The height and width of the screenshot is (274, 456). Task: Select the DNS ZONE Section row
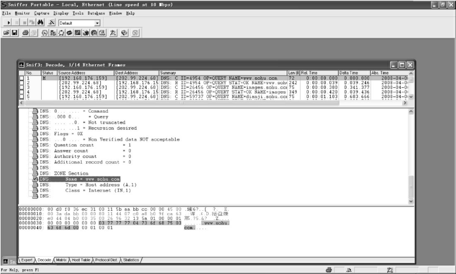point(64,173)
